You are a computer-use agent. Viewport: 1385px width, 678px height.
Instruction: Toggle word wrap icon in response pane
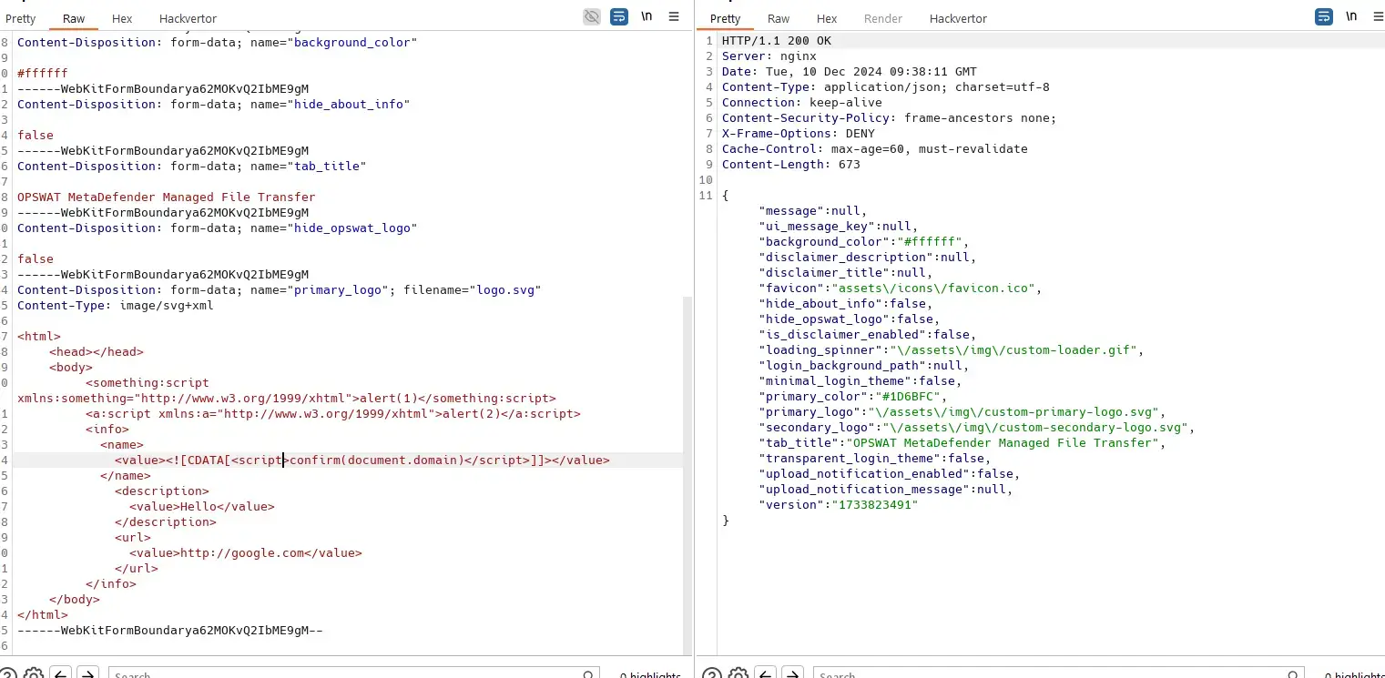click(x=1324, y=16)
